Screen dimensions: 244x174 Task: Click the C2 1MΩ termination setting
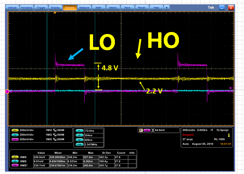tap(49, 135)
